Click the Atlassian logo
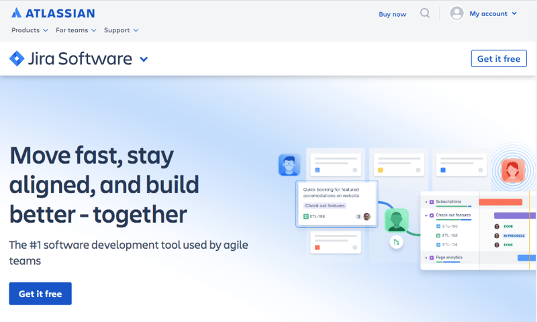537x322 pixels. click(53, 13)
